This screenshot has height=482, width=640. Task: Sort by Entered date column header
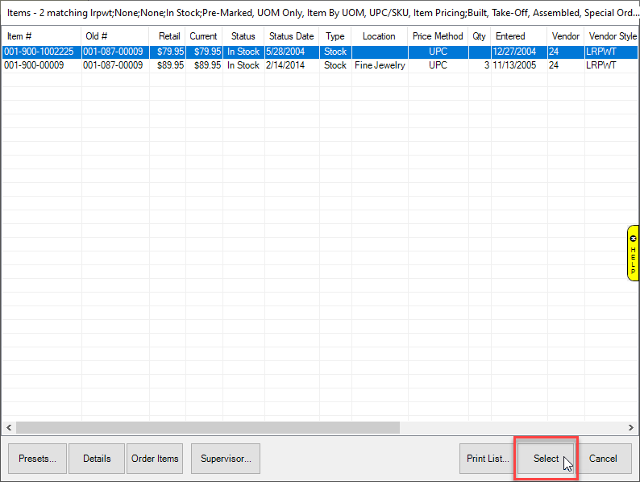(510, 36)
